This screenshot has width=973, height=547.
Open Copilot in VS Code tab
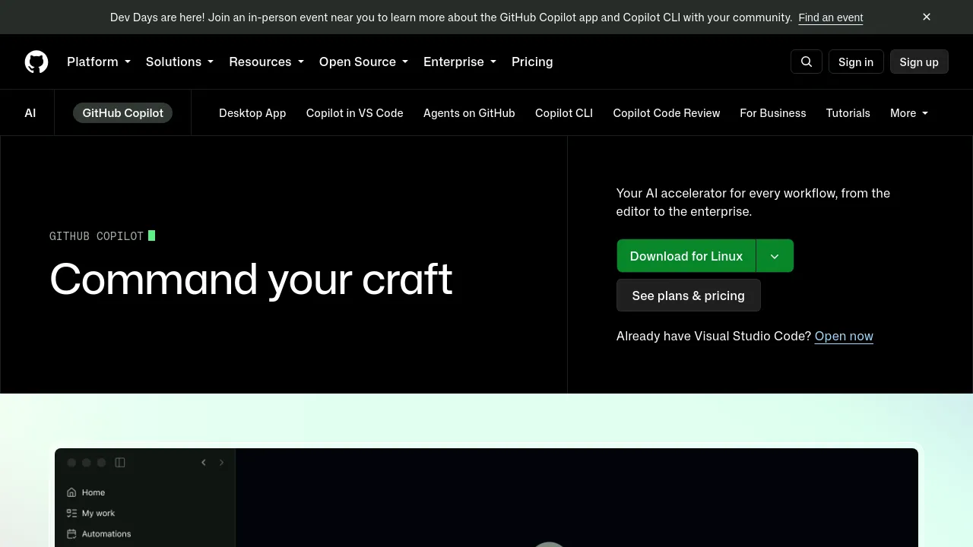355,112
